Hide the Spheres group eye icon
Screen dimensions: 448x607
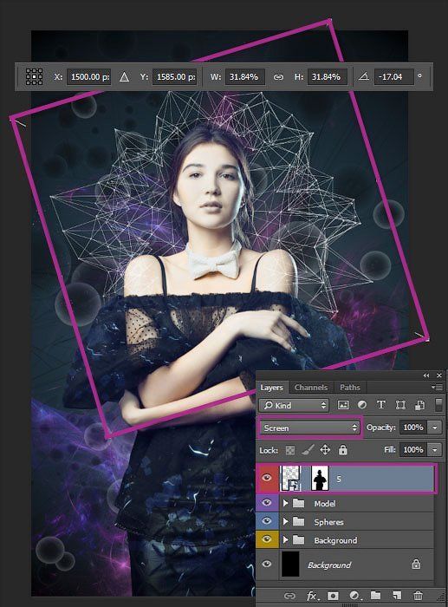pos(267,521)
